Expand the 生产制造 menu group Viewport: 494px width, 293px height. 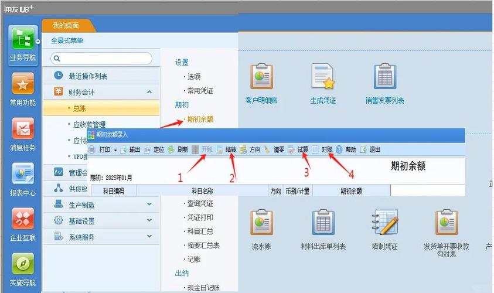click(x=149, y=205)
